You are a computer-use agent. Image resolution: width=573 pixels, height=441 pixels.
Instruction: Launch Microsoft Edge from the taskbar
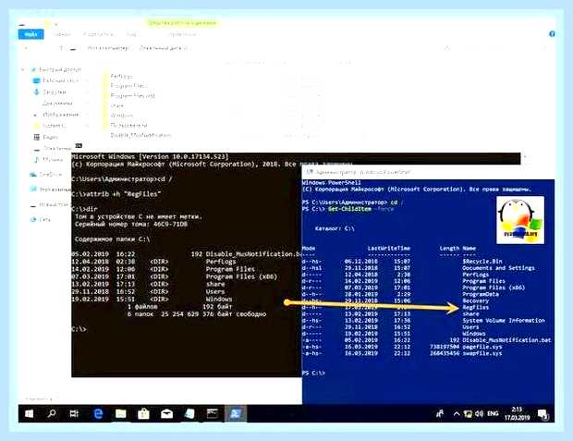click(x=98, y=413)
